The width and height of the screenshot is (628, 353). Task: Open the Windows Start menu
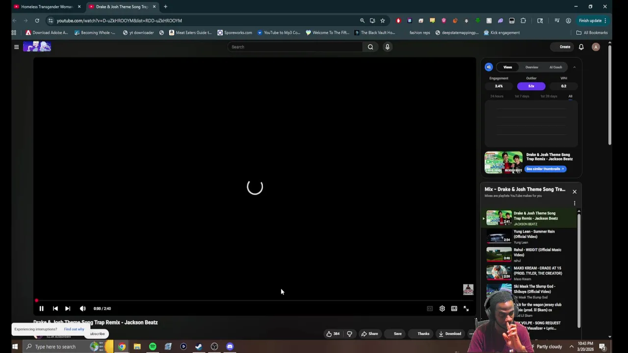(x=15, y=347)
